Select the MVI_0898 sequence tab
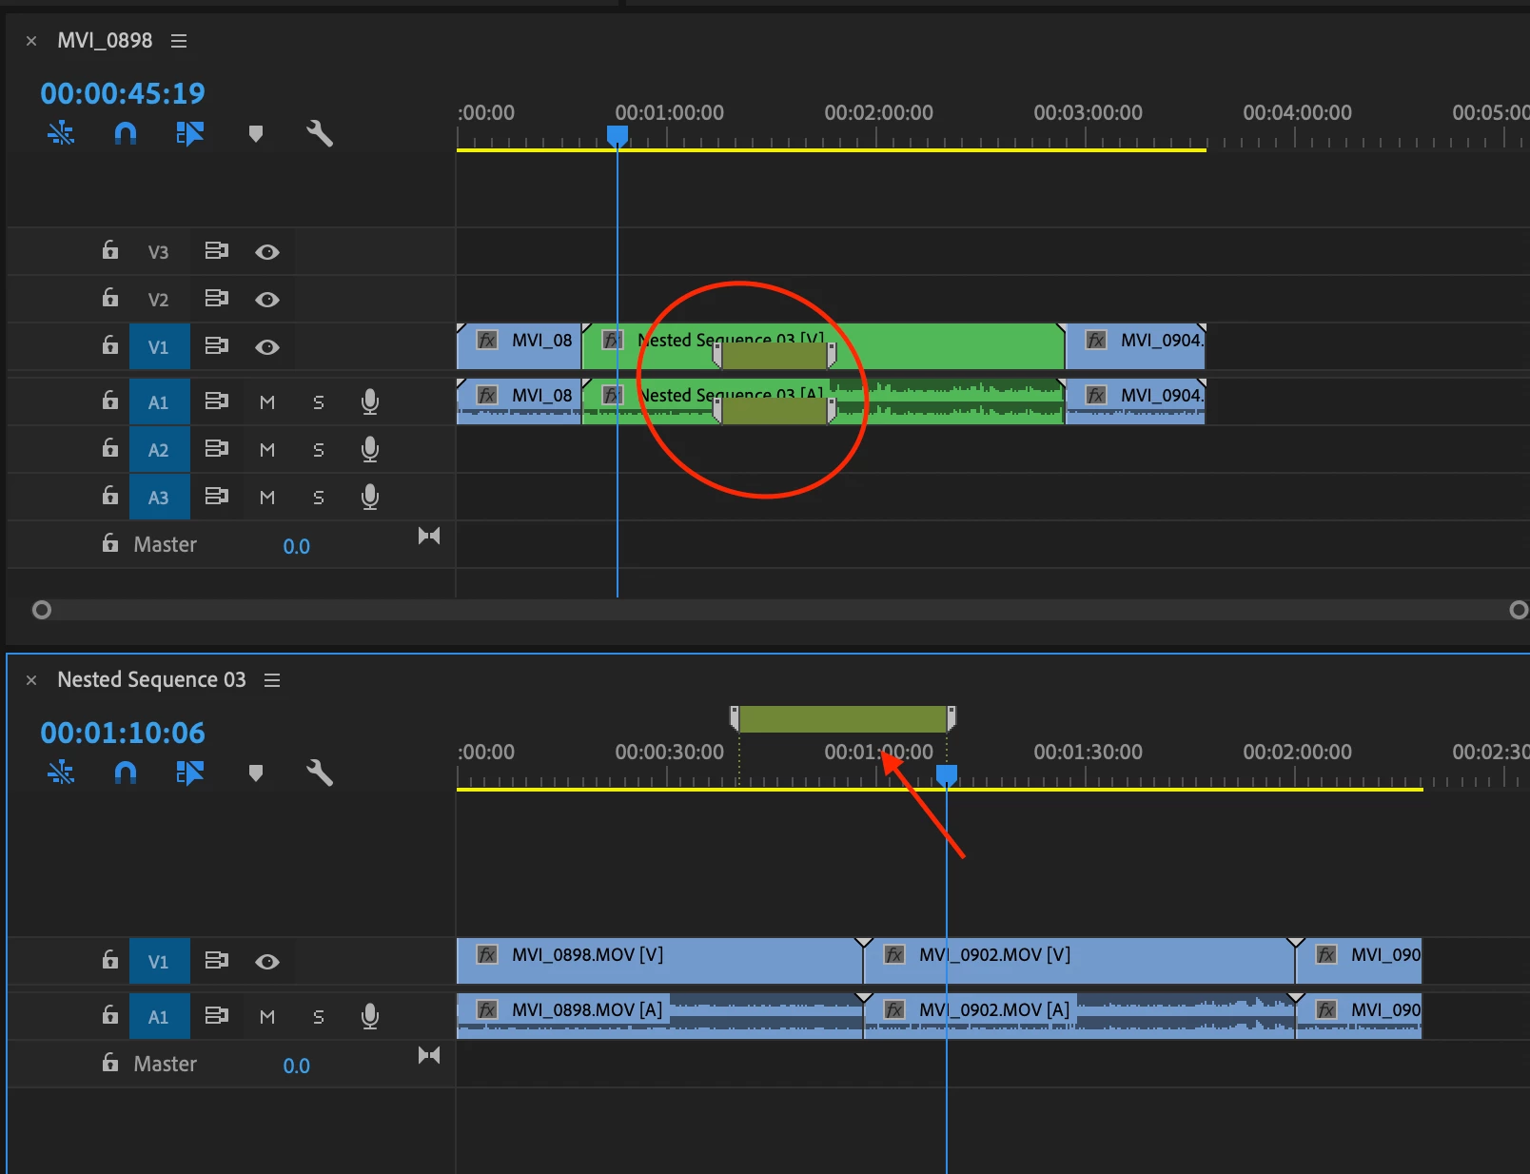This screenshot has width=1530, height=1174. pos(105,41)
